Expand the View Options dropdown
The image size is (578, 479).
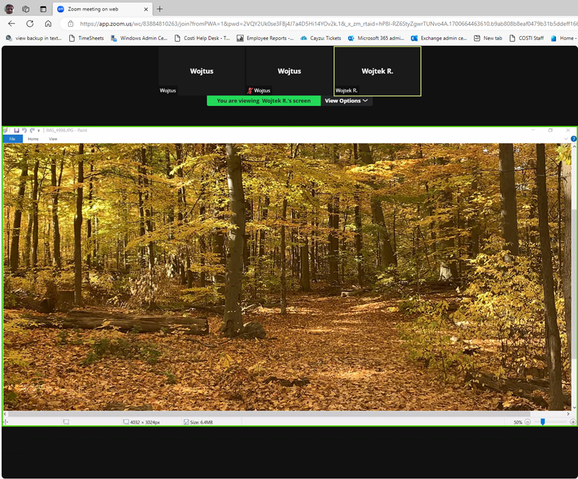tap(346, 101)
